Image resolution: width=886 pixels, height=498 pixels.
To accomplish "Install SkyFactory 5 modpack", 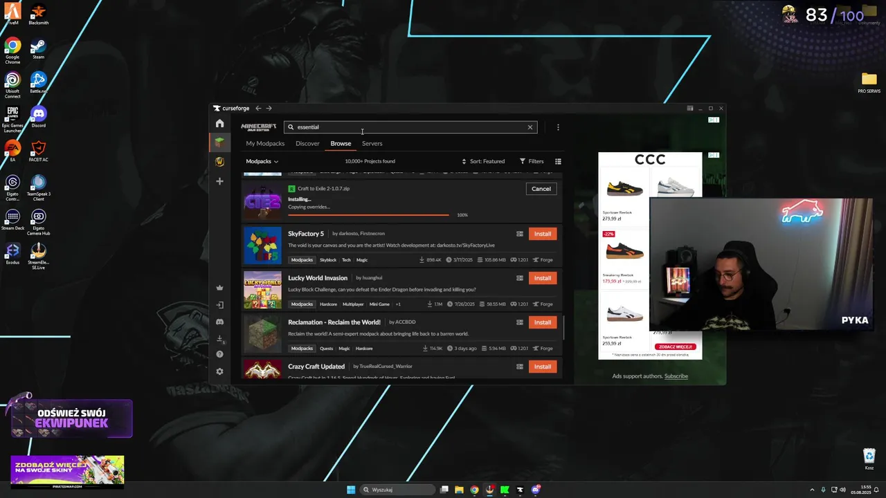I will 543,234.
